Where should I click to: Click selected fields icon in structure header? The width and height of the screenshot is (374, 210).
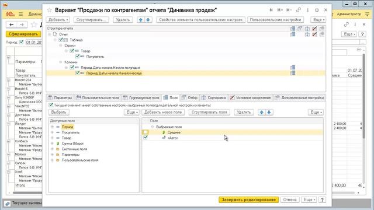(293, 29)
